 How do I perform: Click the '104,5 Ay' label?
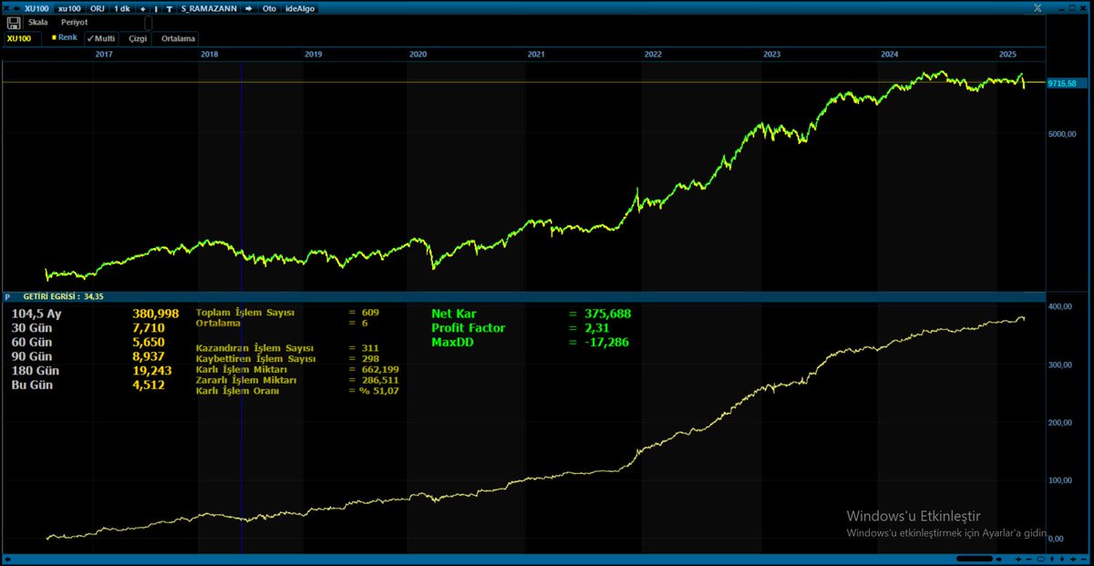coord(35,314)
